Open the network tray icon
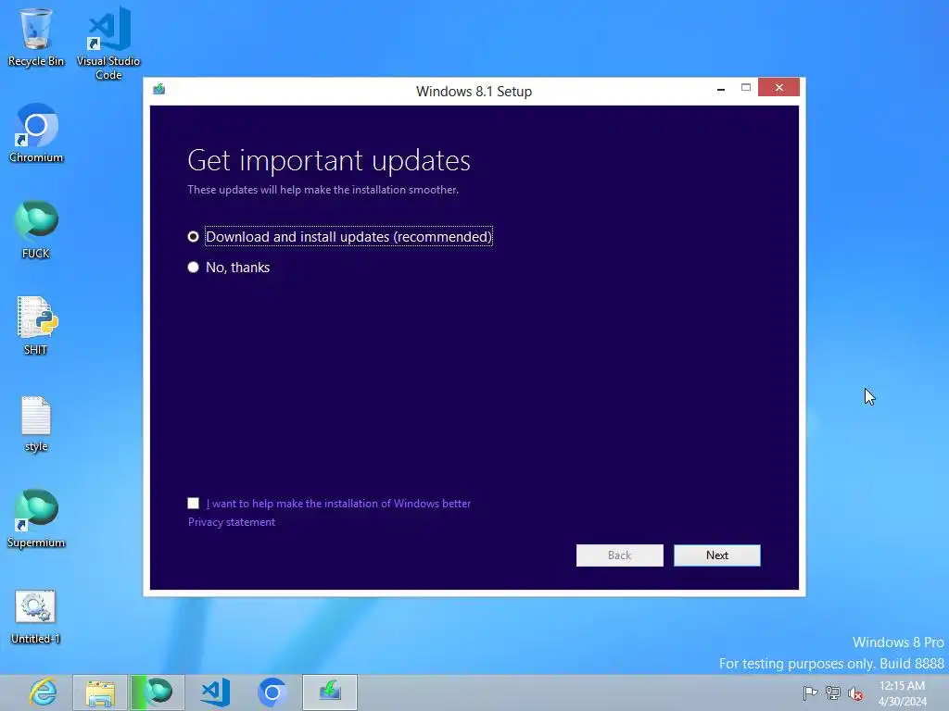Screen dimensions: 949x711 [x=833, y=693]
